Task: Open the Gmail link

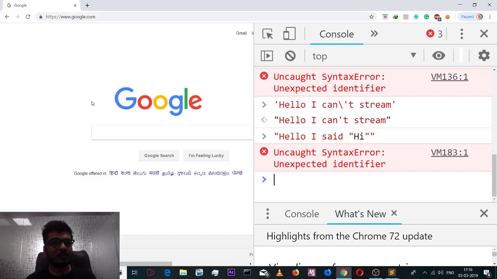Action: (241, 33)
